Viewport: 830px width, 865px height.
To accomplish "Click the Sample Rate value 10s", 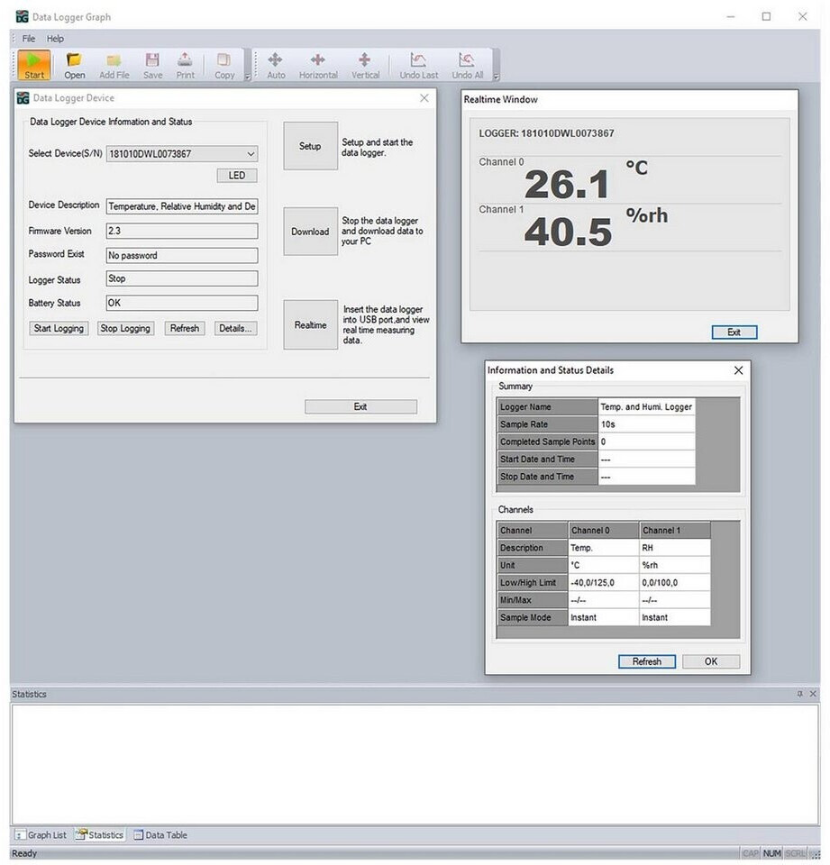I will click(646, 424).
